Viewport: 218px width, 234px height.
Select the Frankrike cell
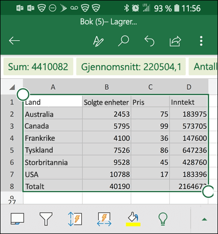pyautogui.click(x=53, y=138)
